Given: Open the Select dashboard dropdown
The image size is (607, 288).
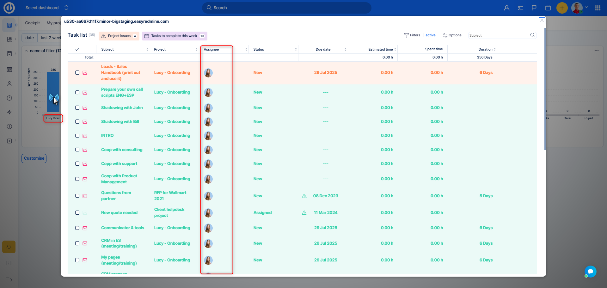Looking at the screenshot, I should point(47,8).
